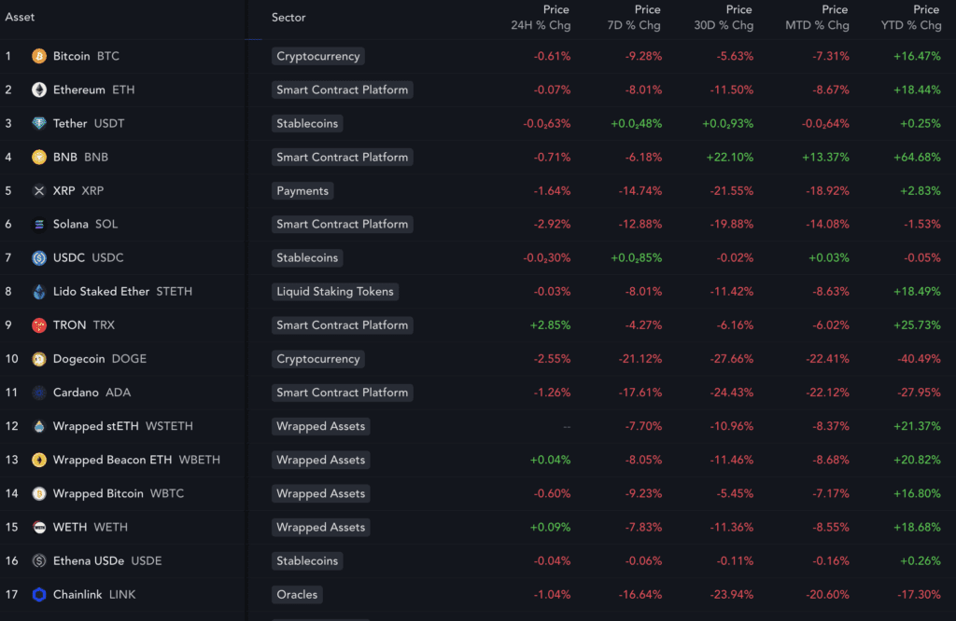Click the Payments sector tag

[302, 191]
